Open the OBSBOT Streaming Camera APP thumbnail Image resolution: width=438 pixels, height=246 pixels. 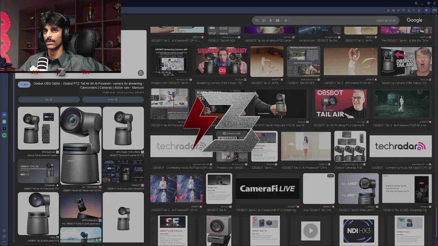pyautogui.click(x=171, y=61)
